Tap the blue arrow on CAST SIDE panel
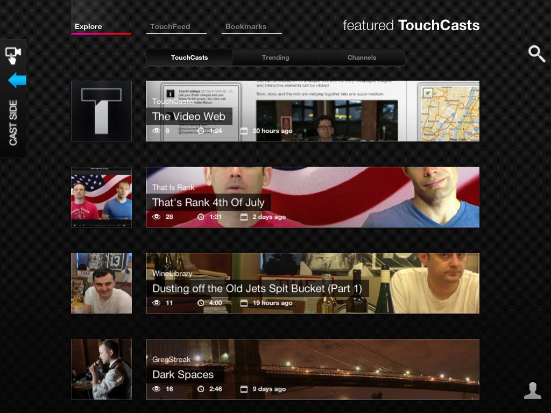 coord(16,80)
